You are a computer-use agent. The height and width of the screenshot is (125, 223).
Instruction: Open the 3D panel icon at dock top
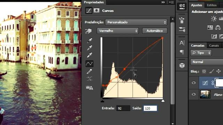[182, 7]
